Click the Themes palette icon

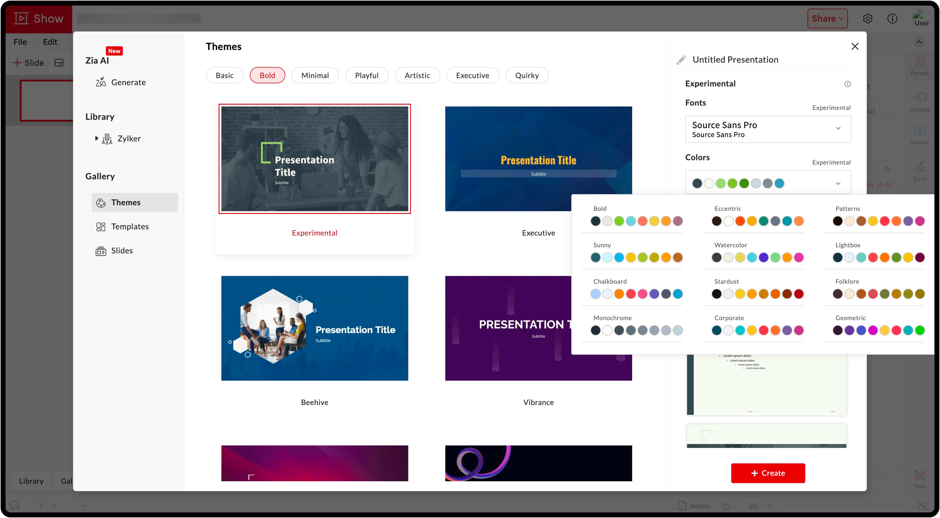coord(101,203)
